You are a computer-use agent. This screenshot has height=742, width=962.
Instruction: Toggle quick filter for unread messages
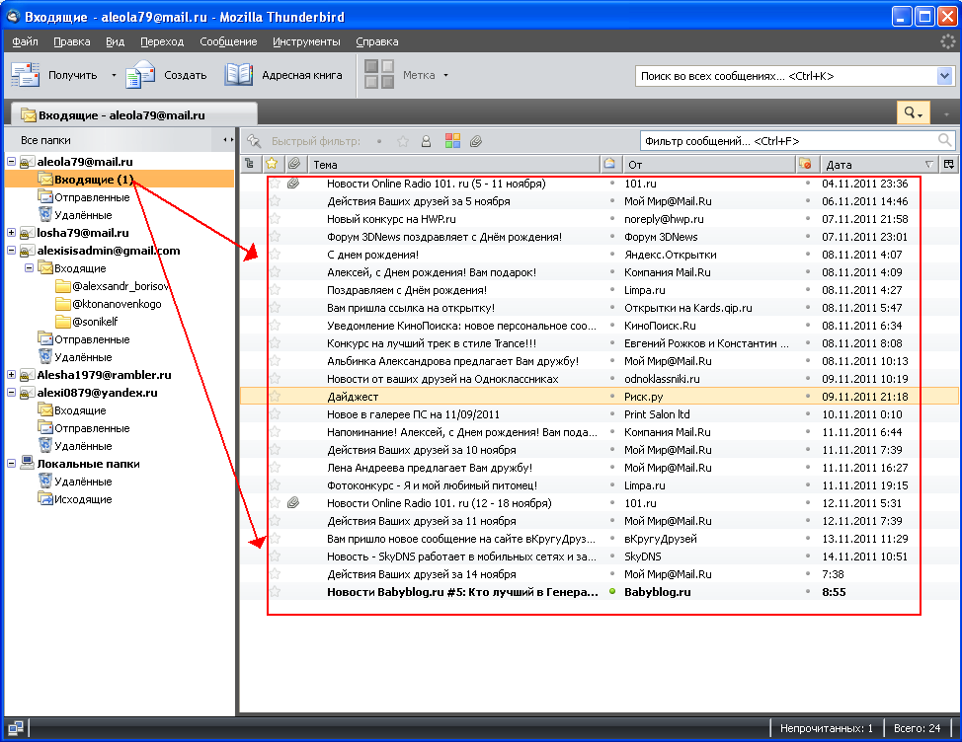pyautogui.click(x=379, y=141)
